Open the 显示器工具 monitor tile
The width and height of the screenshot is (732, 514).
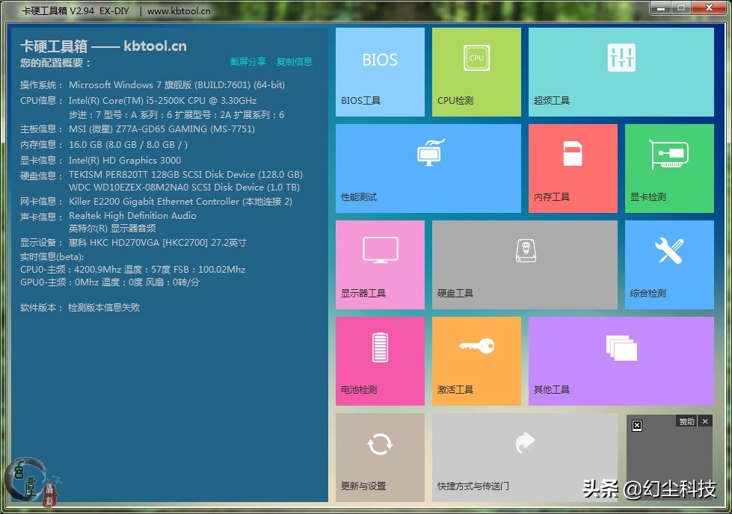pos(380,265)
